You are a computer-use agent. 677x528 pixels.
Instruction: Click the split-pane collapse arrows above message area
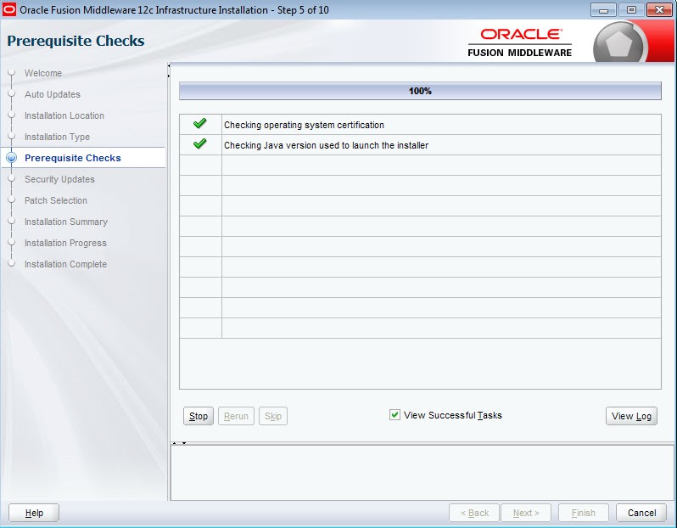tap(179, 443)
